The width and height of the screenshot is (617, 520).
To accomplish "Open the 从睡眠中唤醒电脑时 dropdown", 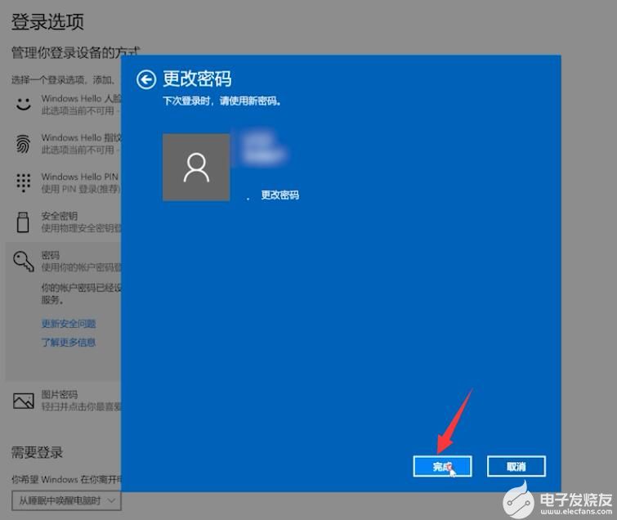I will [66, 500].
